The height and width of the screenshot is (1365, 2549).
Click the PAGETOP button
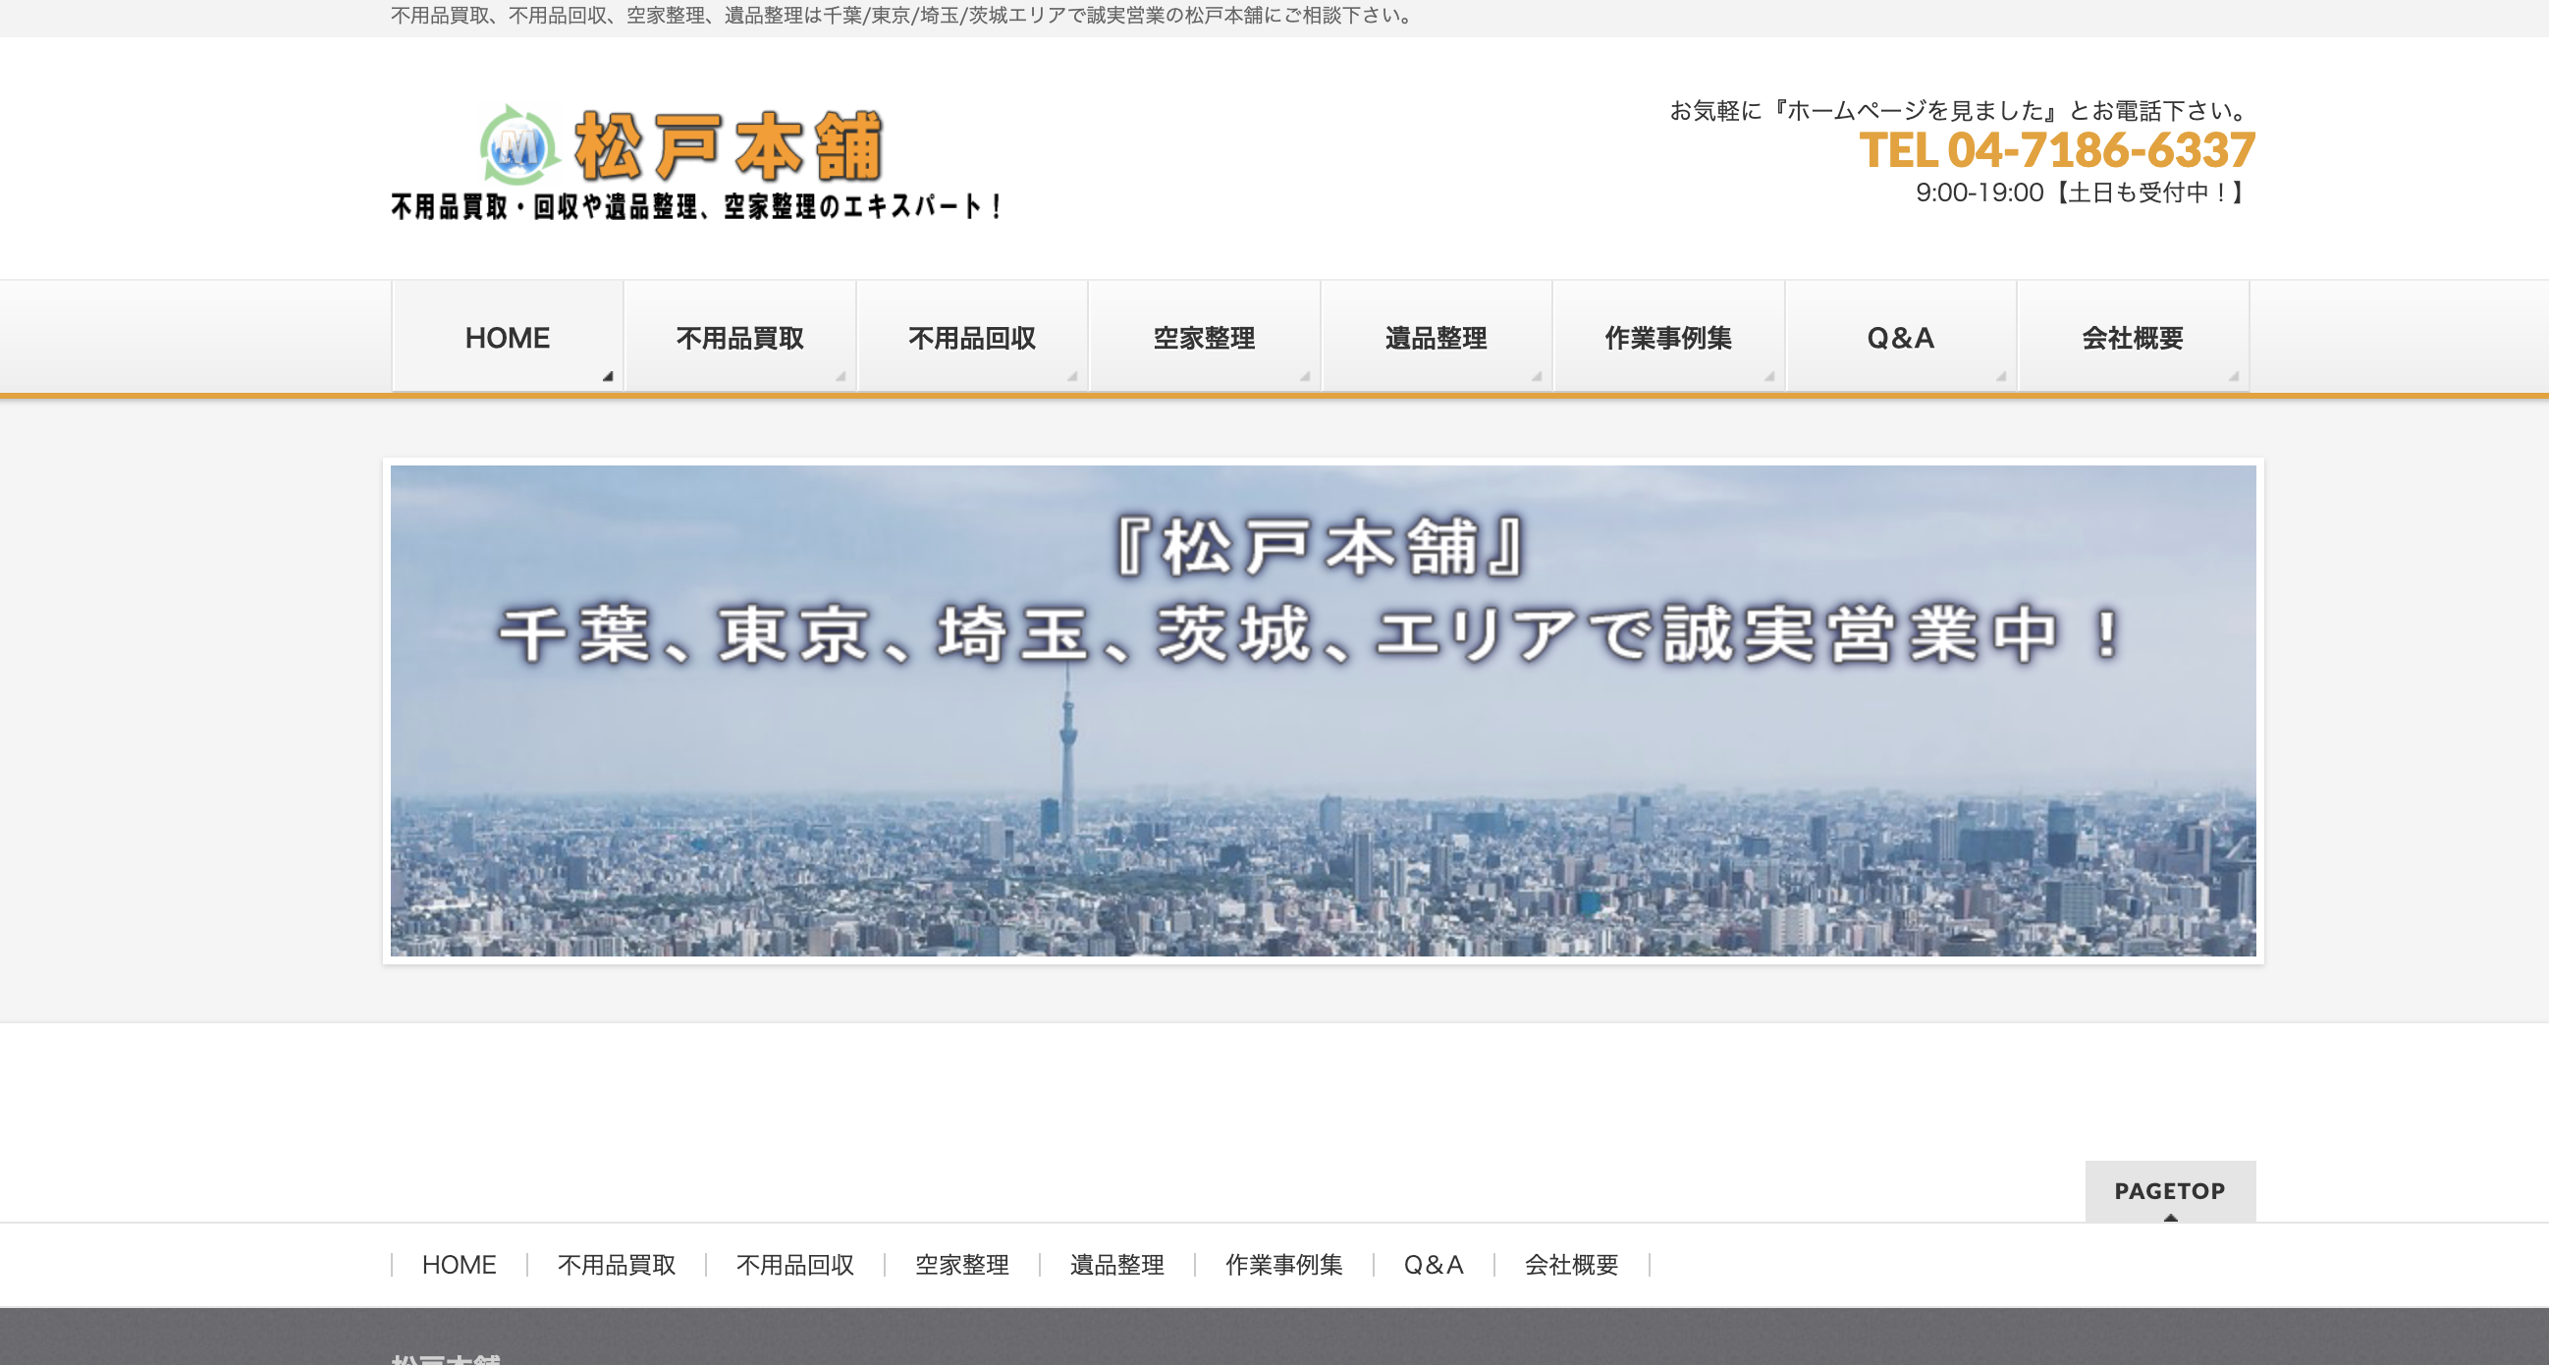pyautogui.click(x=2170, y=1191)
